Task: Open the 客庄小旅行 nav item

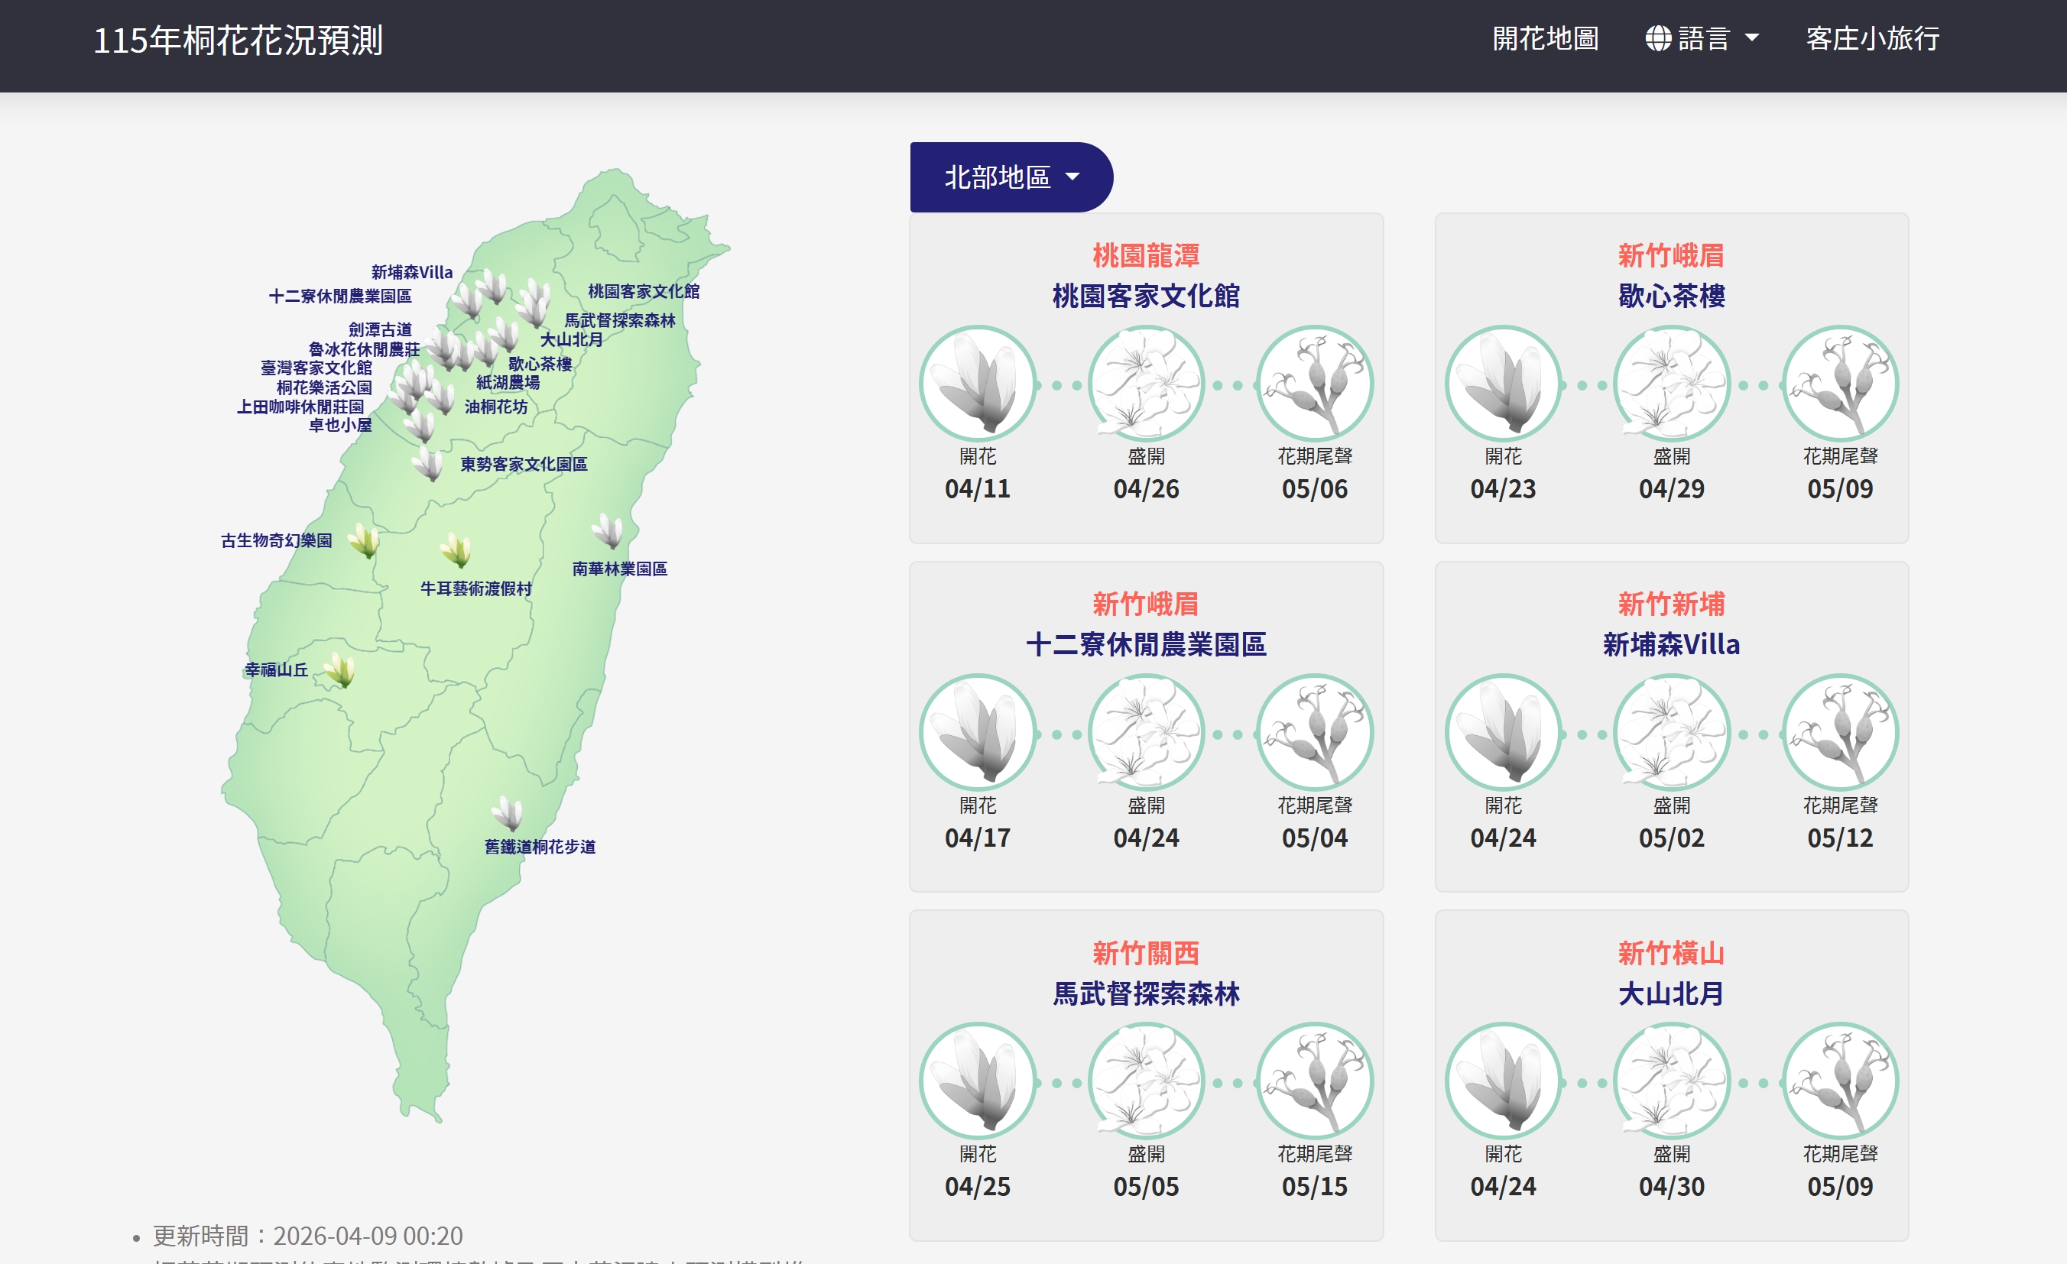Action: coord(1871,38)
